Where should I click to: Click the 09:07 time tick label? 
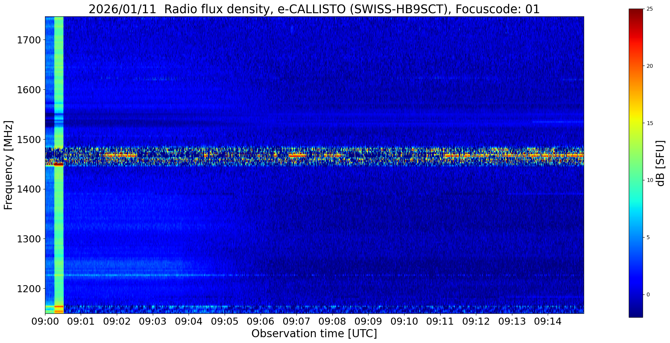click(x=296, y=321)
